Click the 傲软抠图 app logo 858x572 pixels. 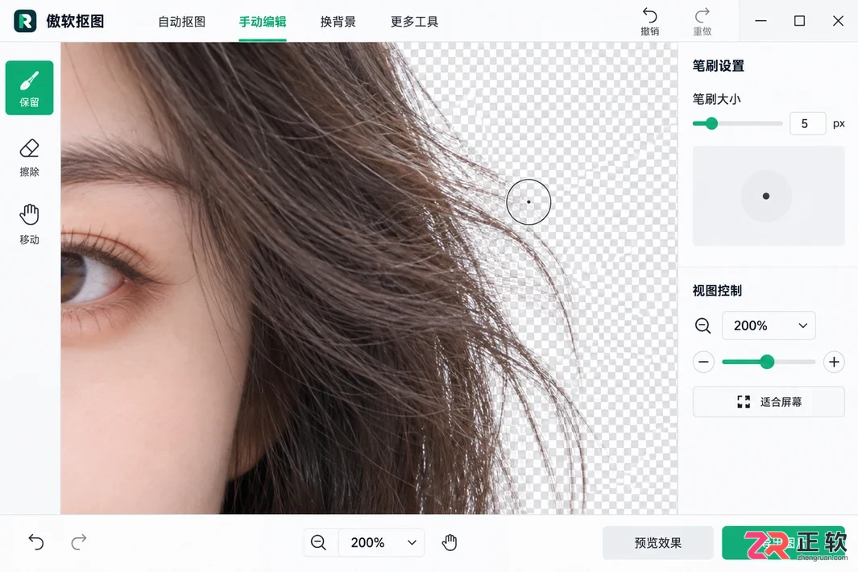25,21
